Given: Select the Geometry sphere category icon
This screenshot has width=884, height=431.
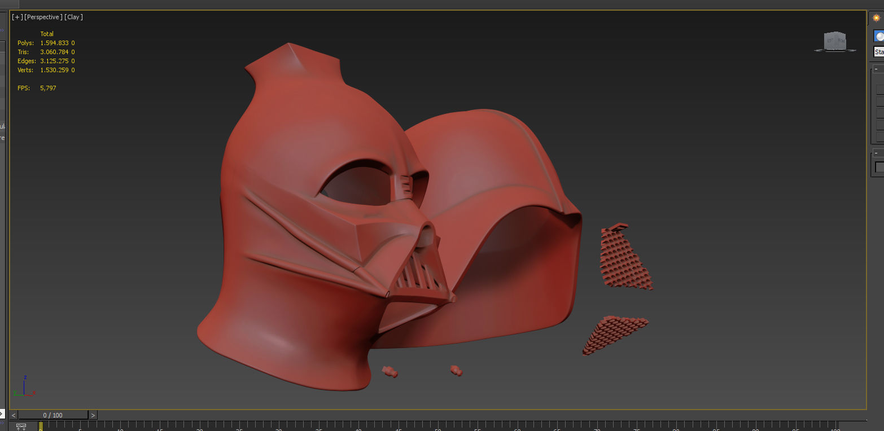Looking at the screenshot, I should (879, 37).
